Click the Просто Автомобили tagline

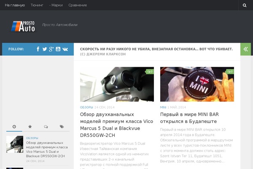point(60,25)
